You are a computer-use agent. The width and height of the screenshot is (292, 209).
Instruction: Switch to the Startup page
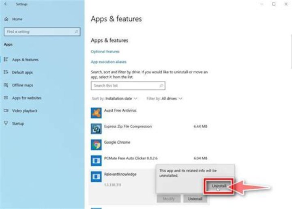click(x=18, y=123)
